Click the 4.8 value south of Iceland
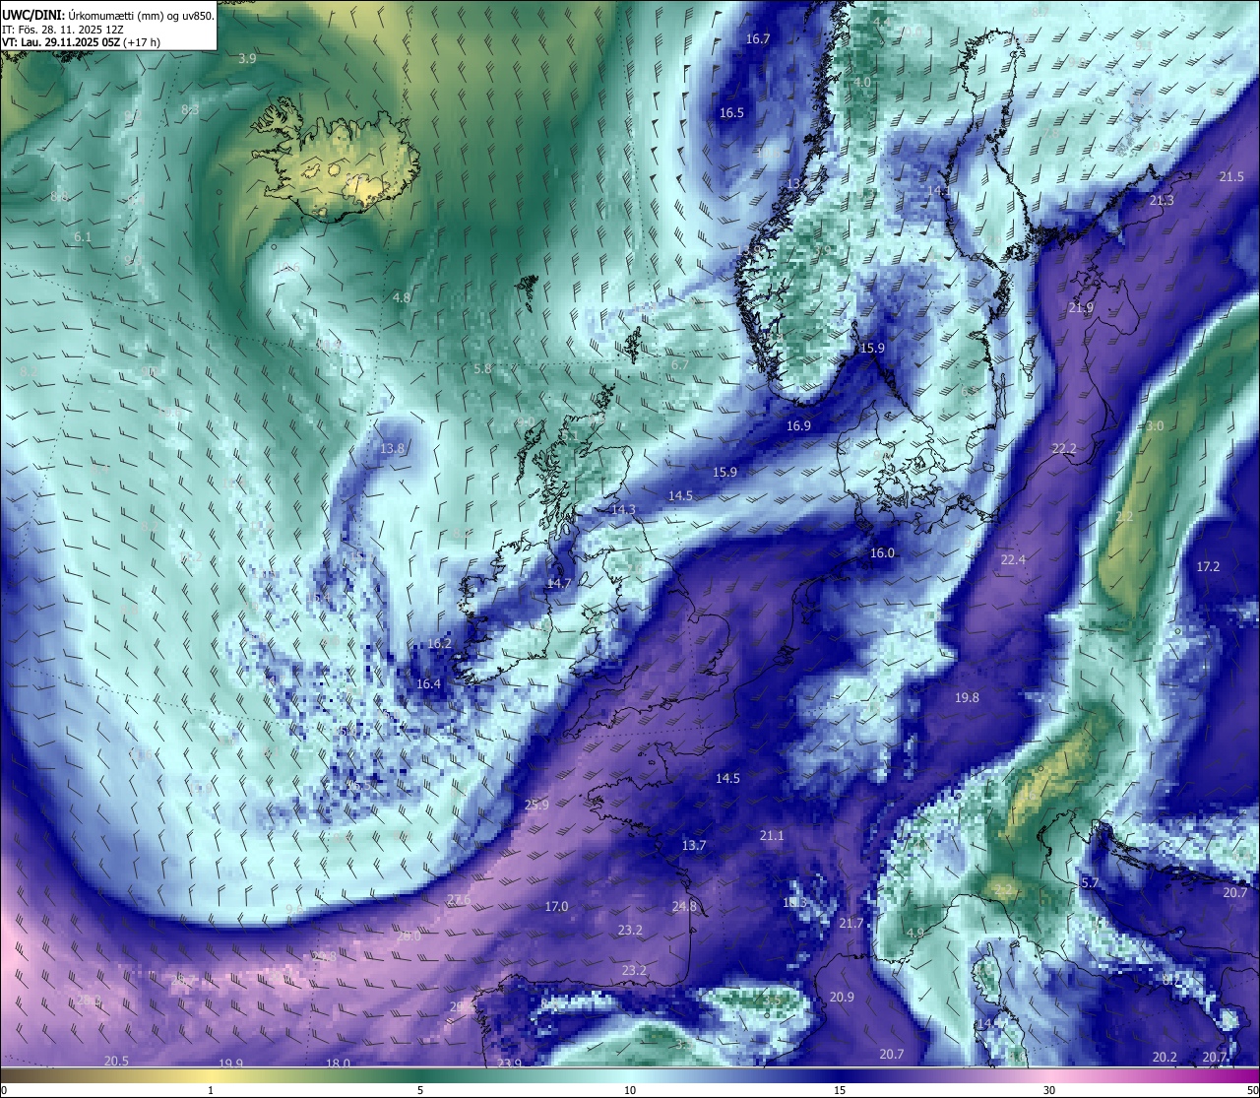The height and width of the screenshot is (1098, 1260). tap(402, 297)
